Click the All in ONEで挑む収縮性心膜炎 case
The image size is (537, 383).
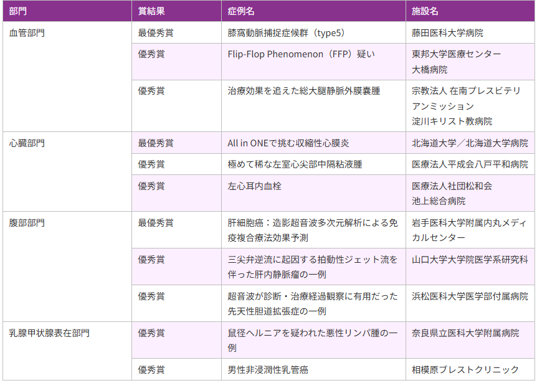[x=288, y=143]
